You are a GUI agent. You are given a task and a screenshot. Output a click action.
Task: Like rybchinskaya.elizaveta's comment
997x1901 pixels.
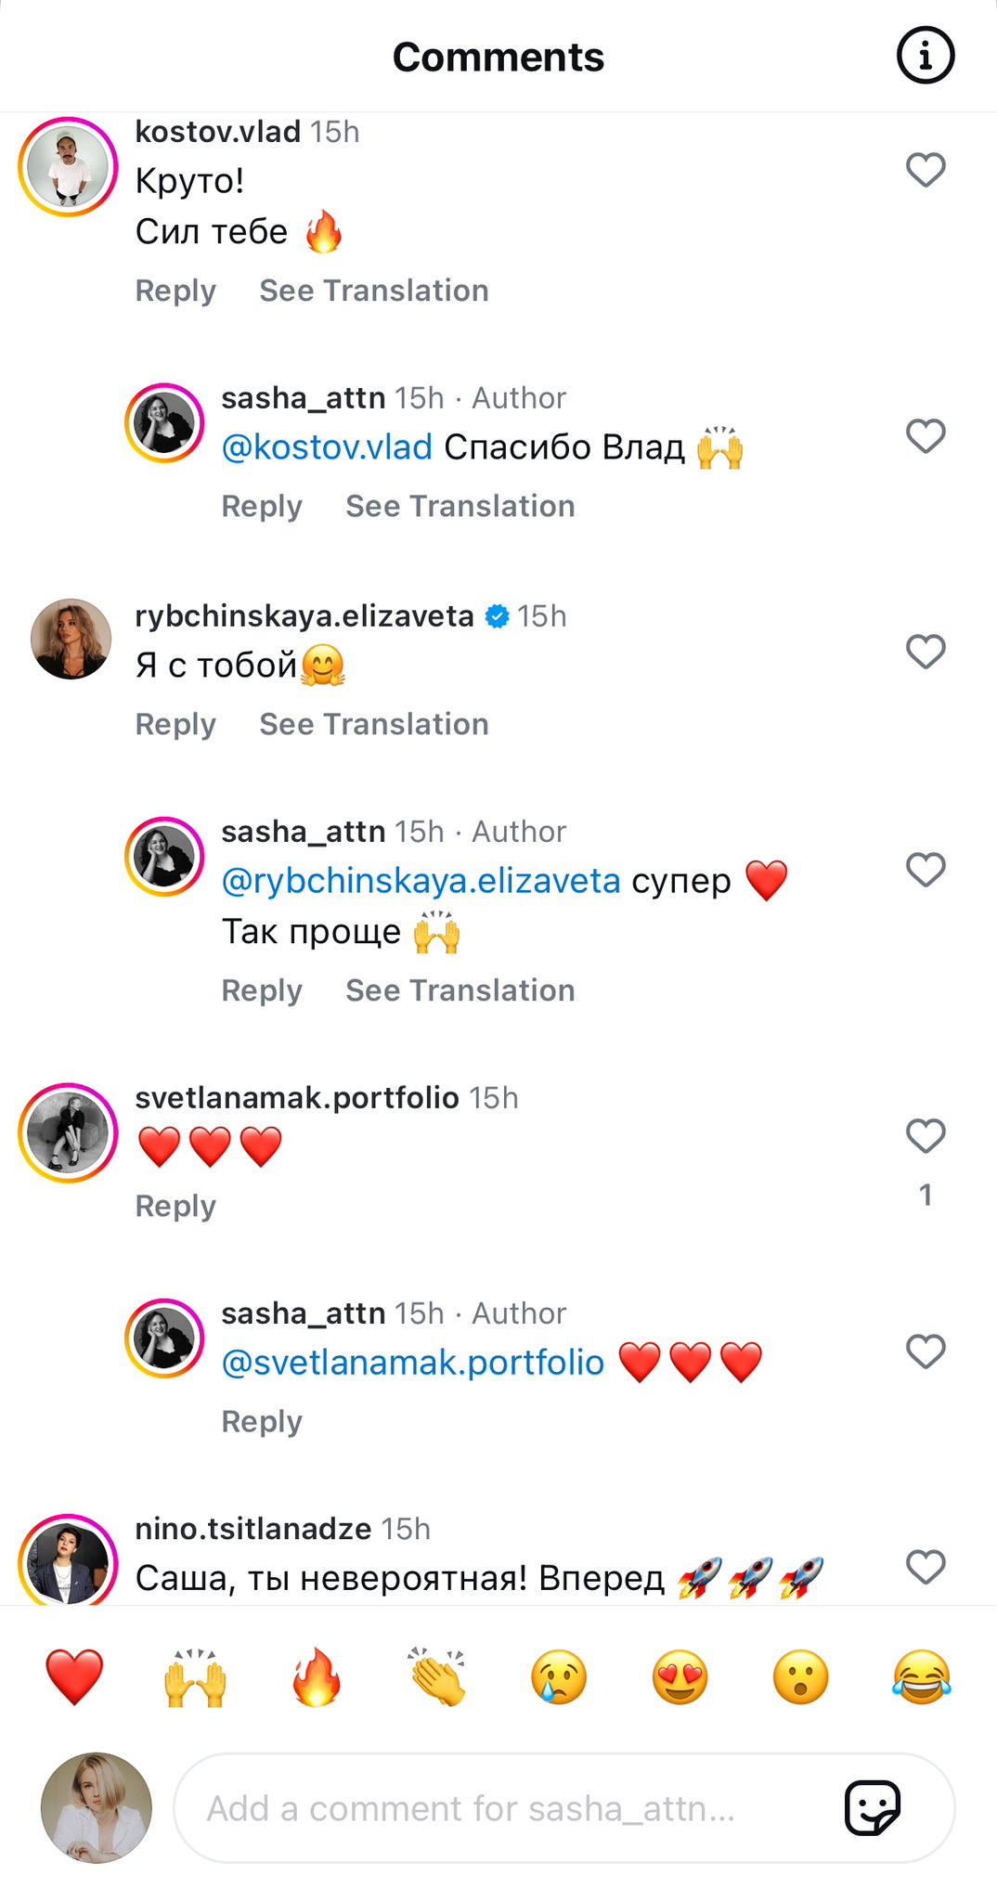coord(925,652)
